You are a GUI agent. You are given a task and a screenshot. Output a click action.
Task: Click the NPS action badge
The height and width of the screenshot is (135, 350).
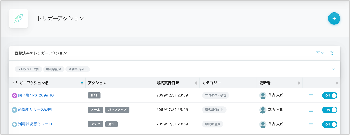(94, 96)
